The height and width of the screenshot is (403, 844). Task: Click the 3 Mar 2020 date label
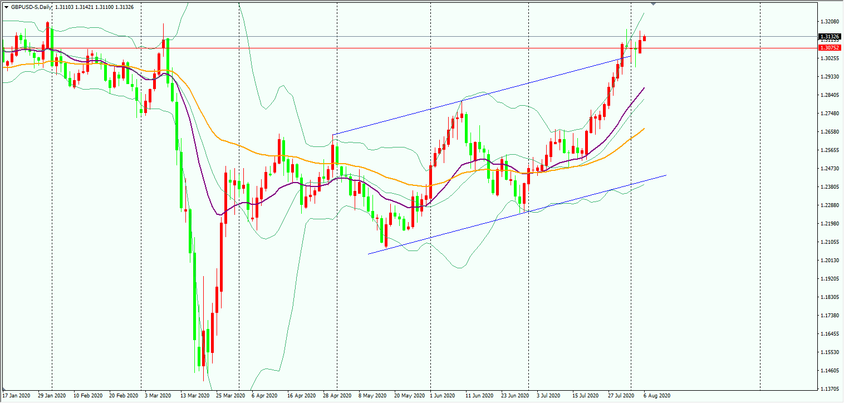[158, 396]
